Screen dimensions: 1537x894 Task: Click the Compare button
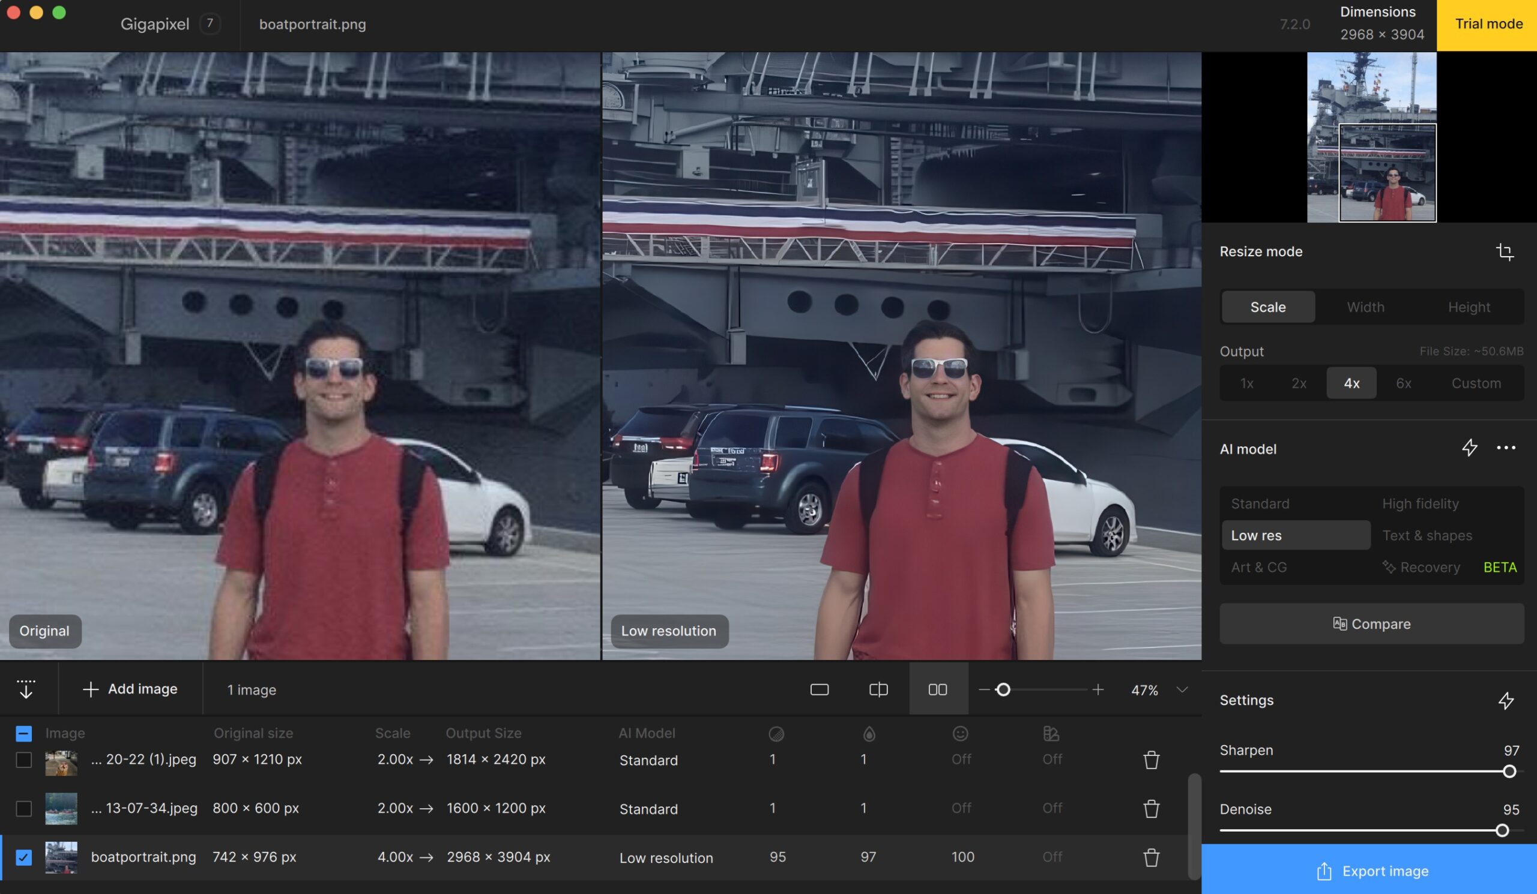click(1371, 623)
